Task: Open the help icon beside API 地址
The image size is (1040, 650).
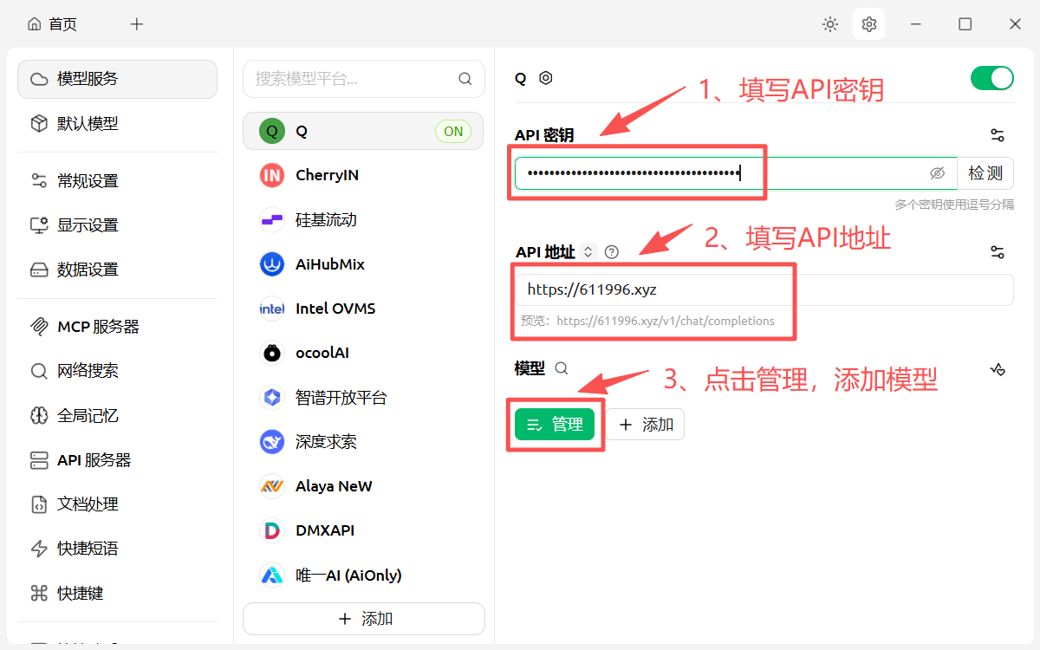Action: [x=612, y=252]
